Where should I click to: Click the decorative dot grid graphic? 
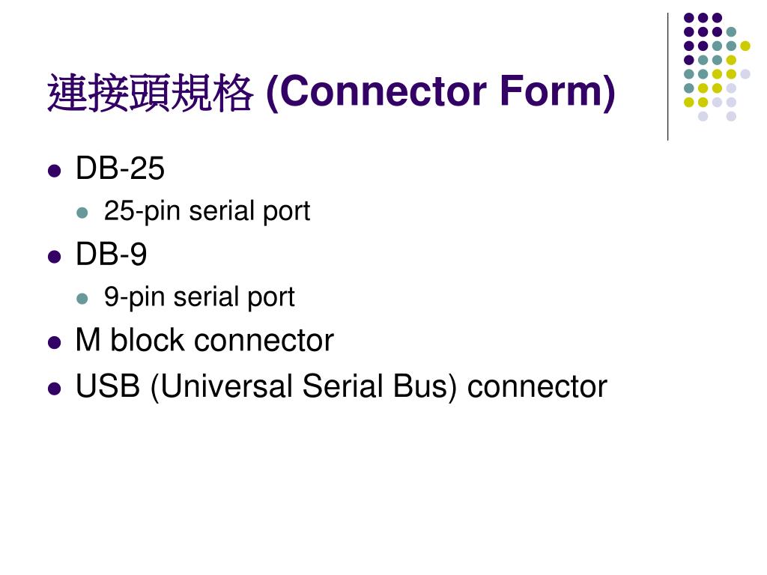717,67
